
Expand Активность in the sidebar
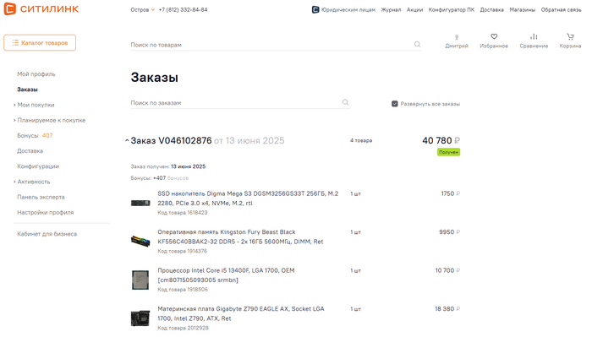point(32,182)
